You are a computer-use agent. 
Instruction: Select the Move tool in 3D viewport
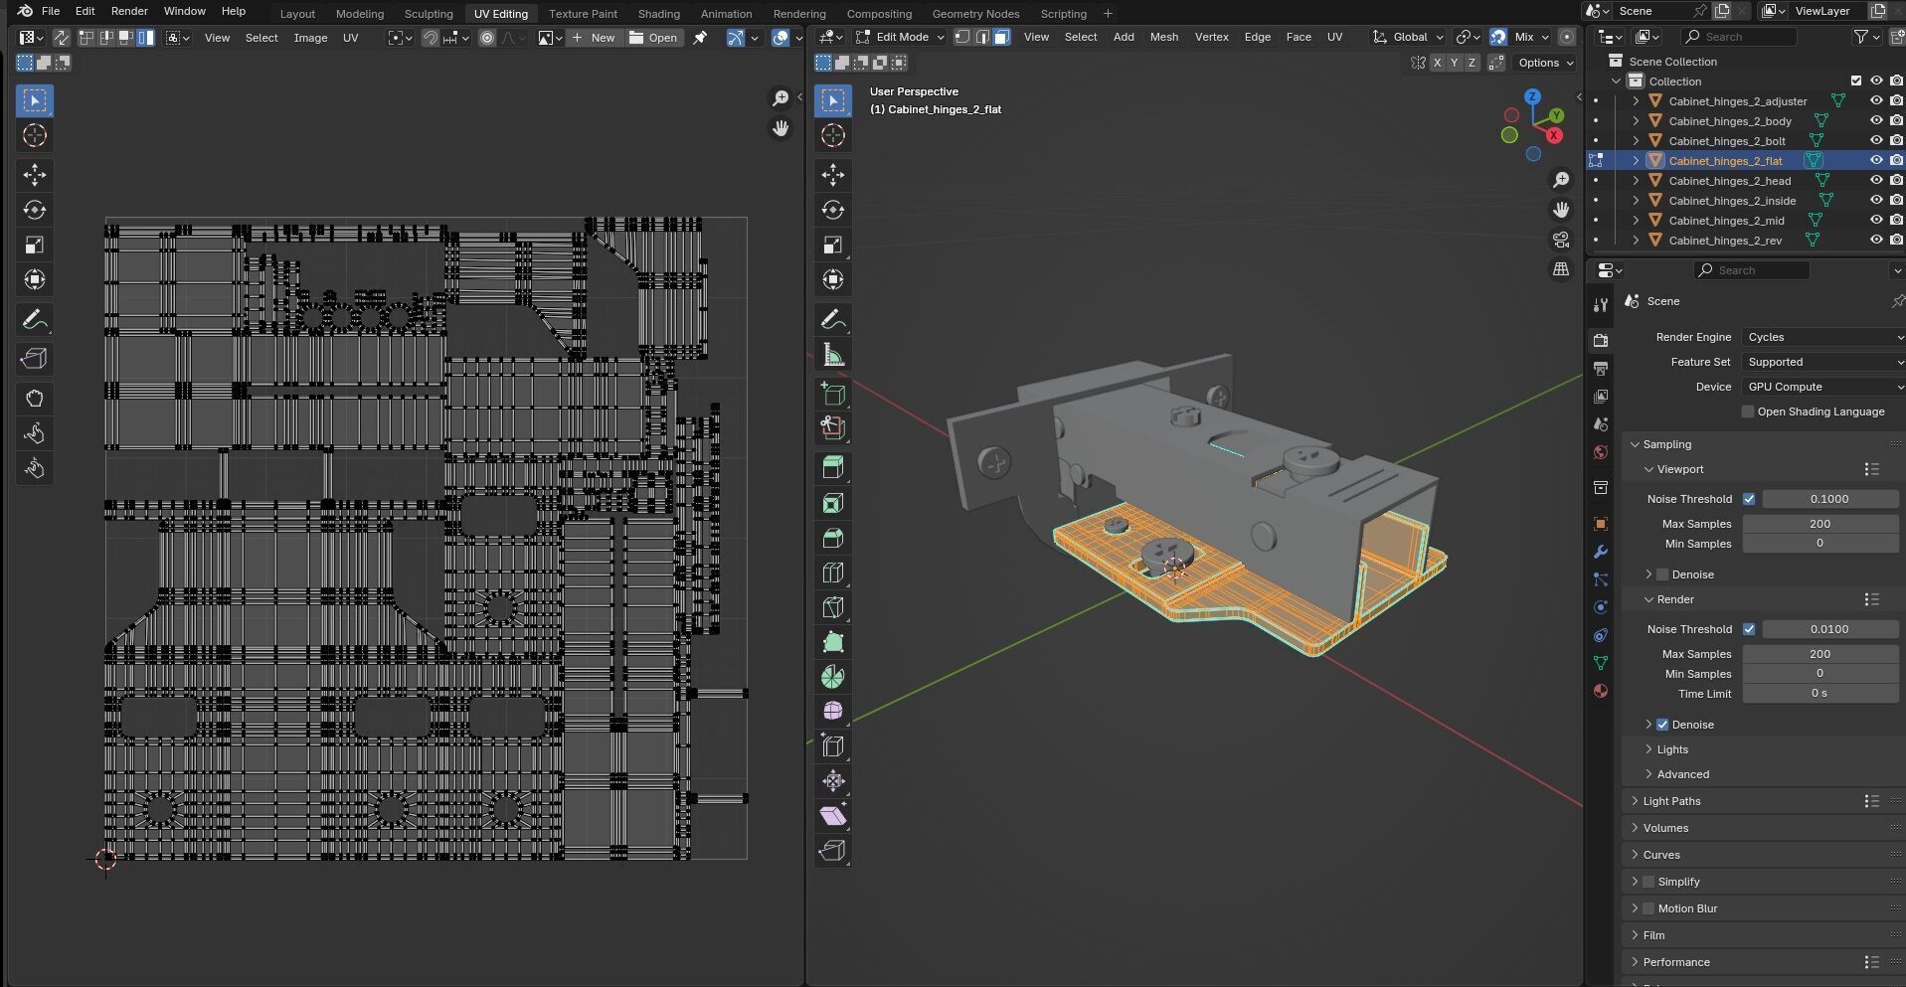pos(833,175)
